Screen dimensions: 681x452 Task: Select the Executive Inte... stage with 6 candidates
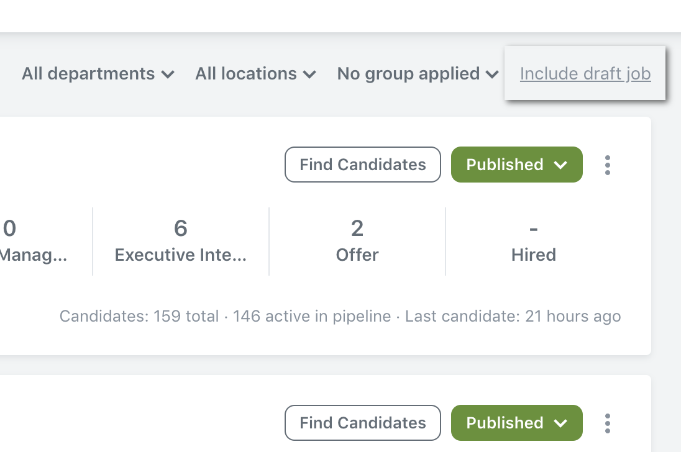[x=181, y=241]
